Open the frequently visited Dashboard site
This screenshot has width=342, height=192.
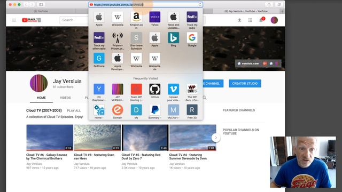(99, 89)
